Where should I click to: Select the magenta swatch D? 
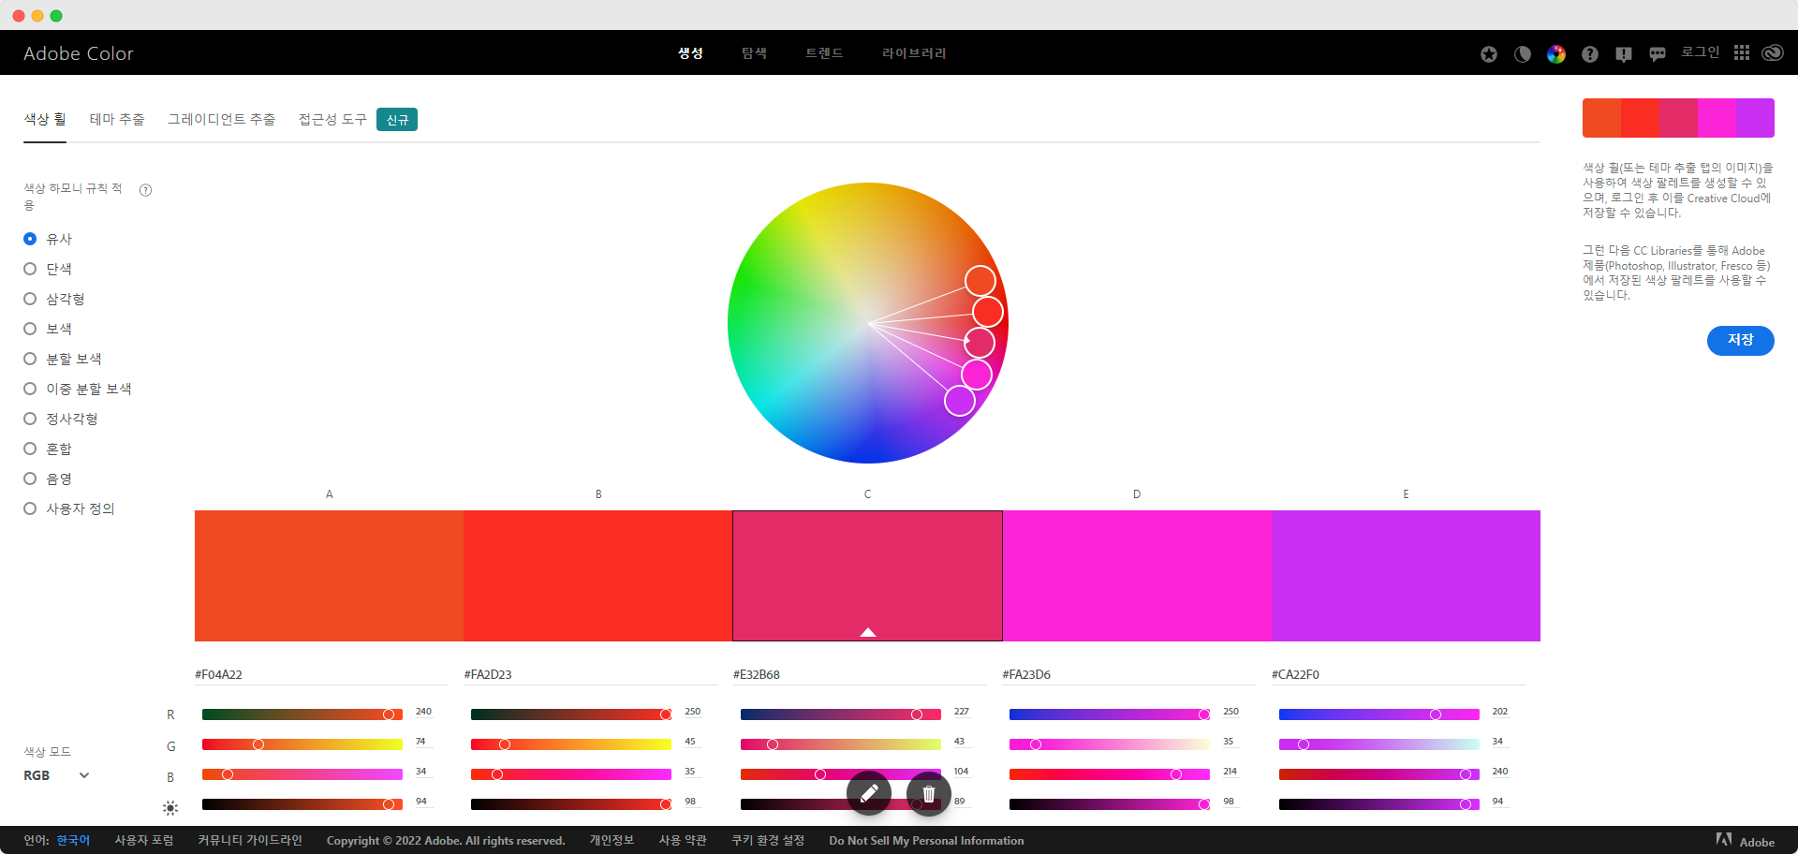pos(1137,576)
